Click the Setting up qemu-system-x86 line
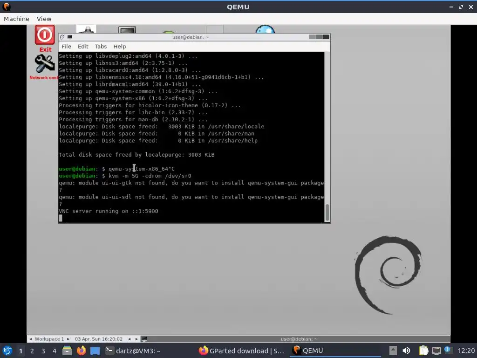Image resolution: width=477 pixels, height=358 pixels. (133, 98)
